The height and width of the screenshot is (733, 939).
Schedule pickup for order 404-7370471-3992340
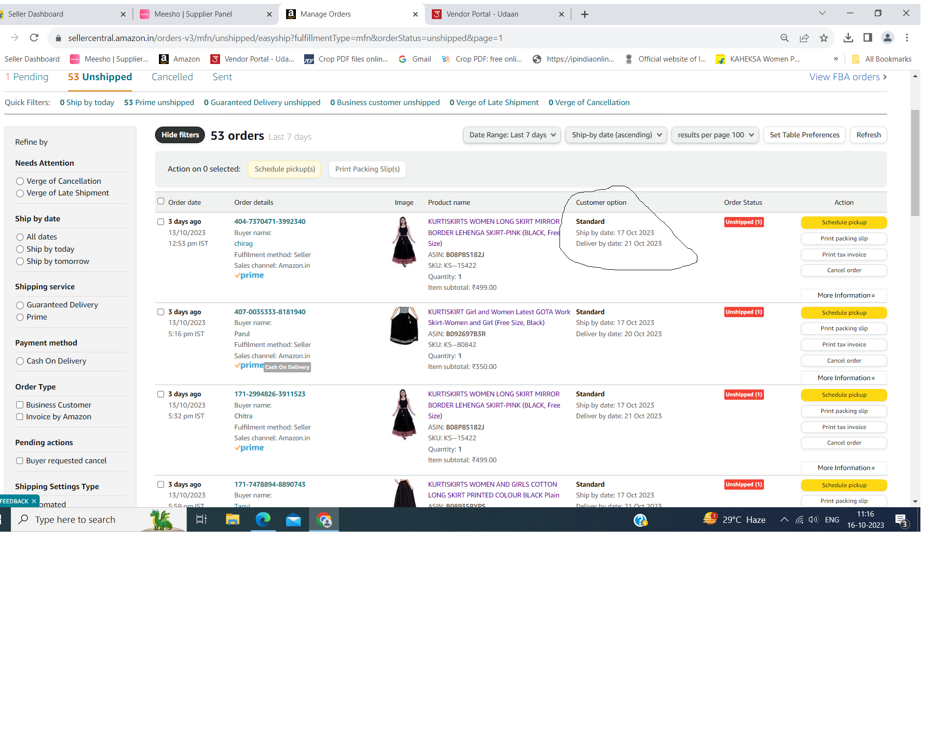coord(844,222)
